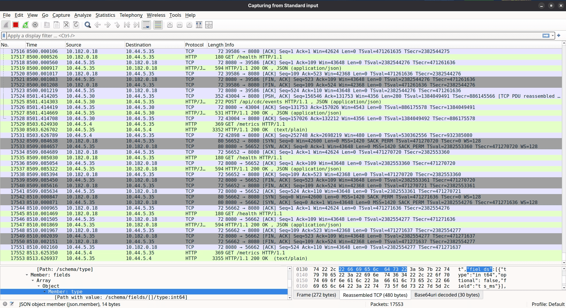Switch to Base64uri decoded (30 bytes) tab

(x=447, y=295)
